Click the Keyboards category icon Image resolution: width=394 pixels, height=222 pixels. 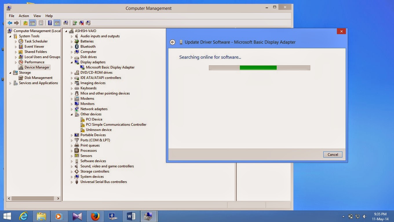(77, 88)
